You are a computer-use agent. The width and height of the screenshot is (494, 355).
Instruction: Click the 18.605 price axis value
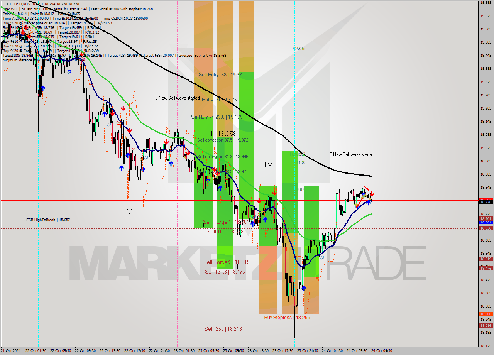click(486, 240)
